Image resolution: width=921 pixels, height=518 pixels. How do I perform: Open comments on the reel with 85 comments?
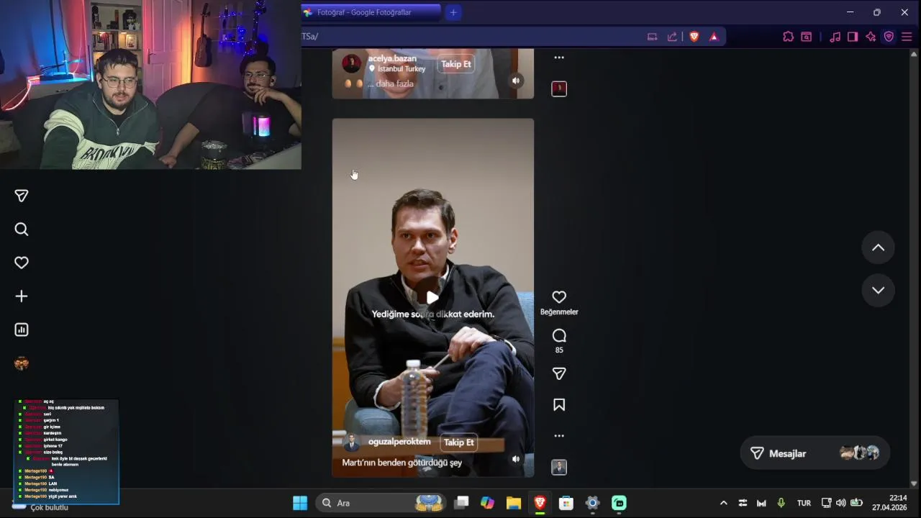click(x=559, y=336)
